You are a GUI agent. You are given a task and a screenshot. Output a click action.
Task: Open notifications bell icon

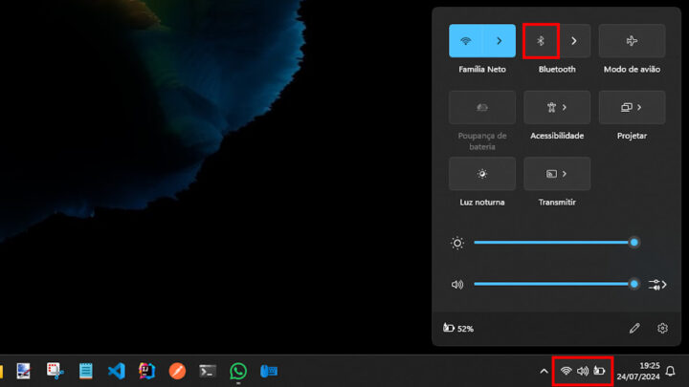click(670, 371)
